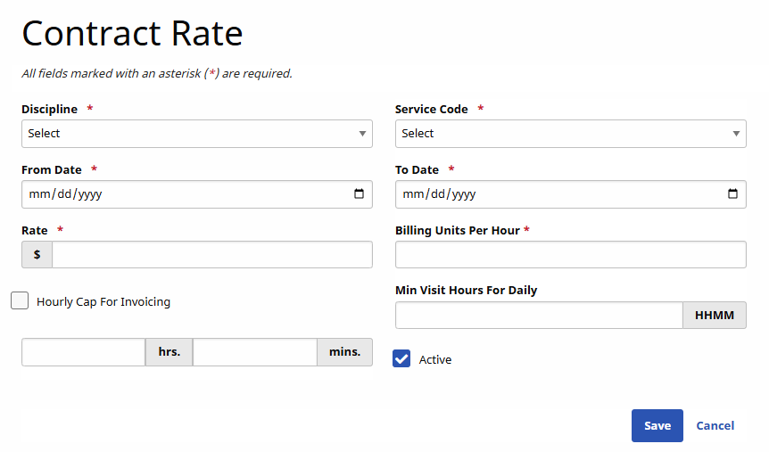Focus the Rate amount input field
The image size is (769, 452).
click(x=211, y=255)
